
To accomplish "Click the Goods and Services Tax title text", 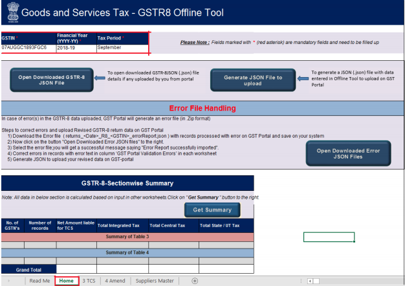I will [122, 12].
